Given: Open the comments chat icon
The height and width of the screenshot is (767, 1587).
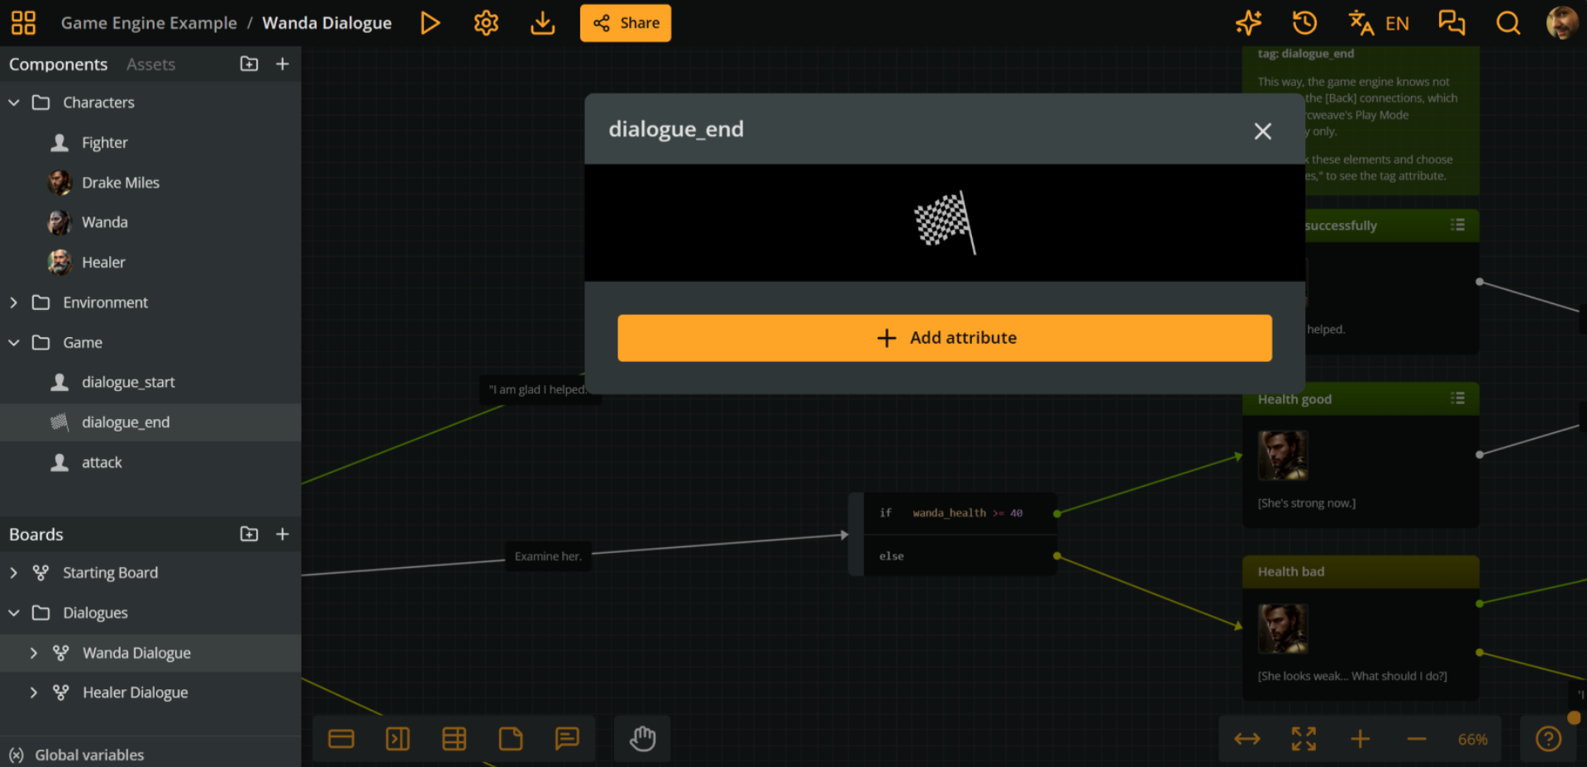Looking at the screenshot, I should (1451, 23).
